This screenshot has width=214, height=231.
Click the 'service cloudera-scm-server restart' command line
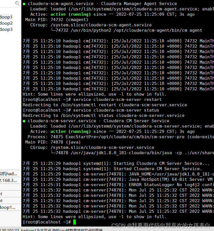coord(92,100)
